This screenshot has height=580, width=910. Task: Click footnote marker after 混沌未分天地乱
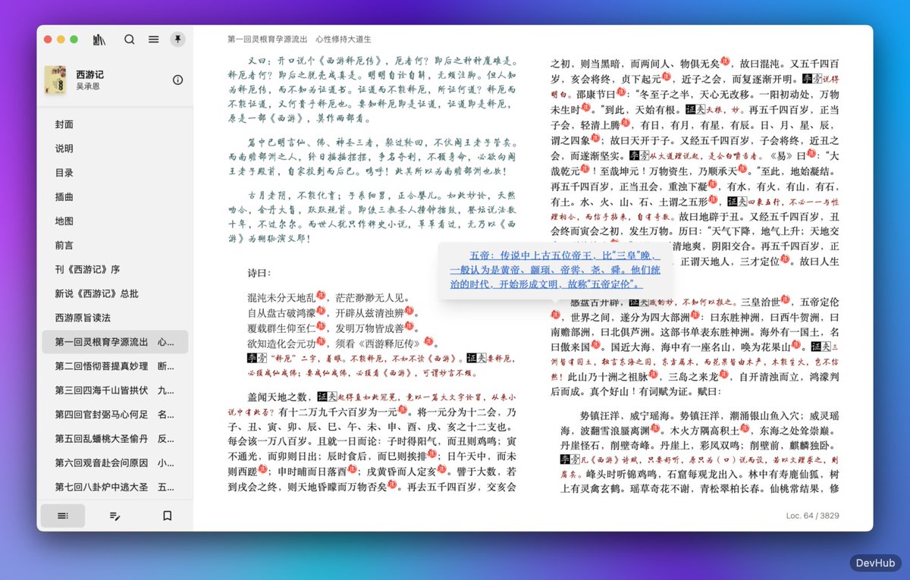click(x=320, y=295)
